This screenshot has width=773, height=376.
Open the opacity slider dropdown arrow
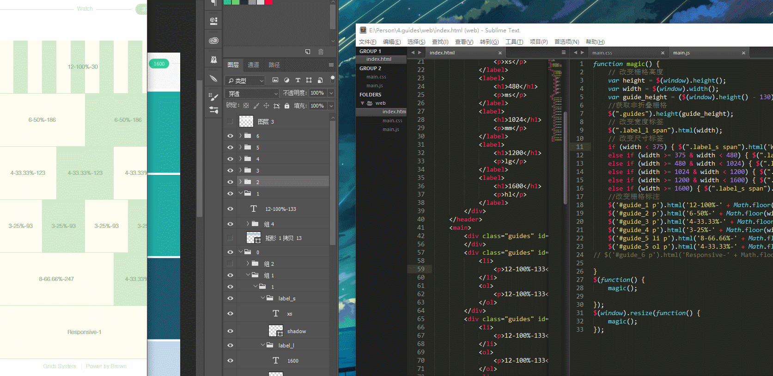[x=331, y=93]
